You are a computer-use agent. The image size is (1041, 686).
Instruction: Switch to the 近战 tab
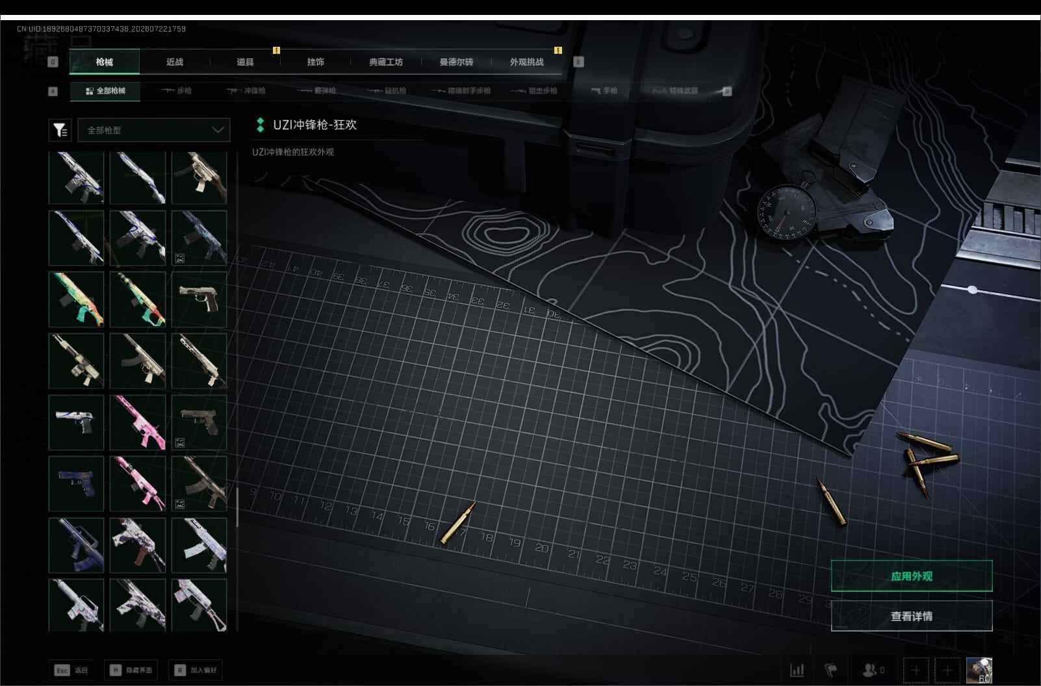[175, 62]
